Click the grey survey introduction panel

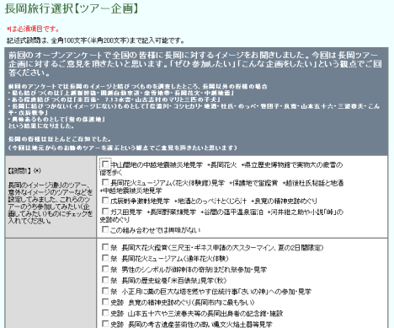click(196, 101)
